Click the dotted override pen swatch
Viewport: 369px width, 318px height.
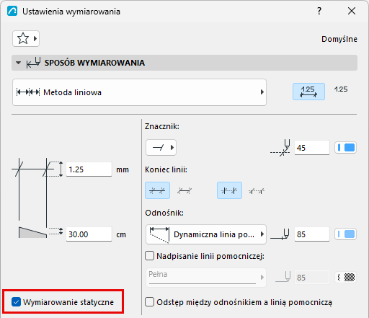point(345,278)
